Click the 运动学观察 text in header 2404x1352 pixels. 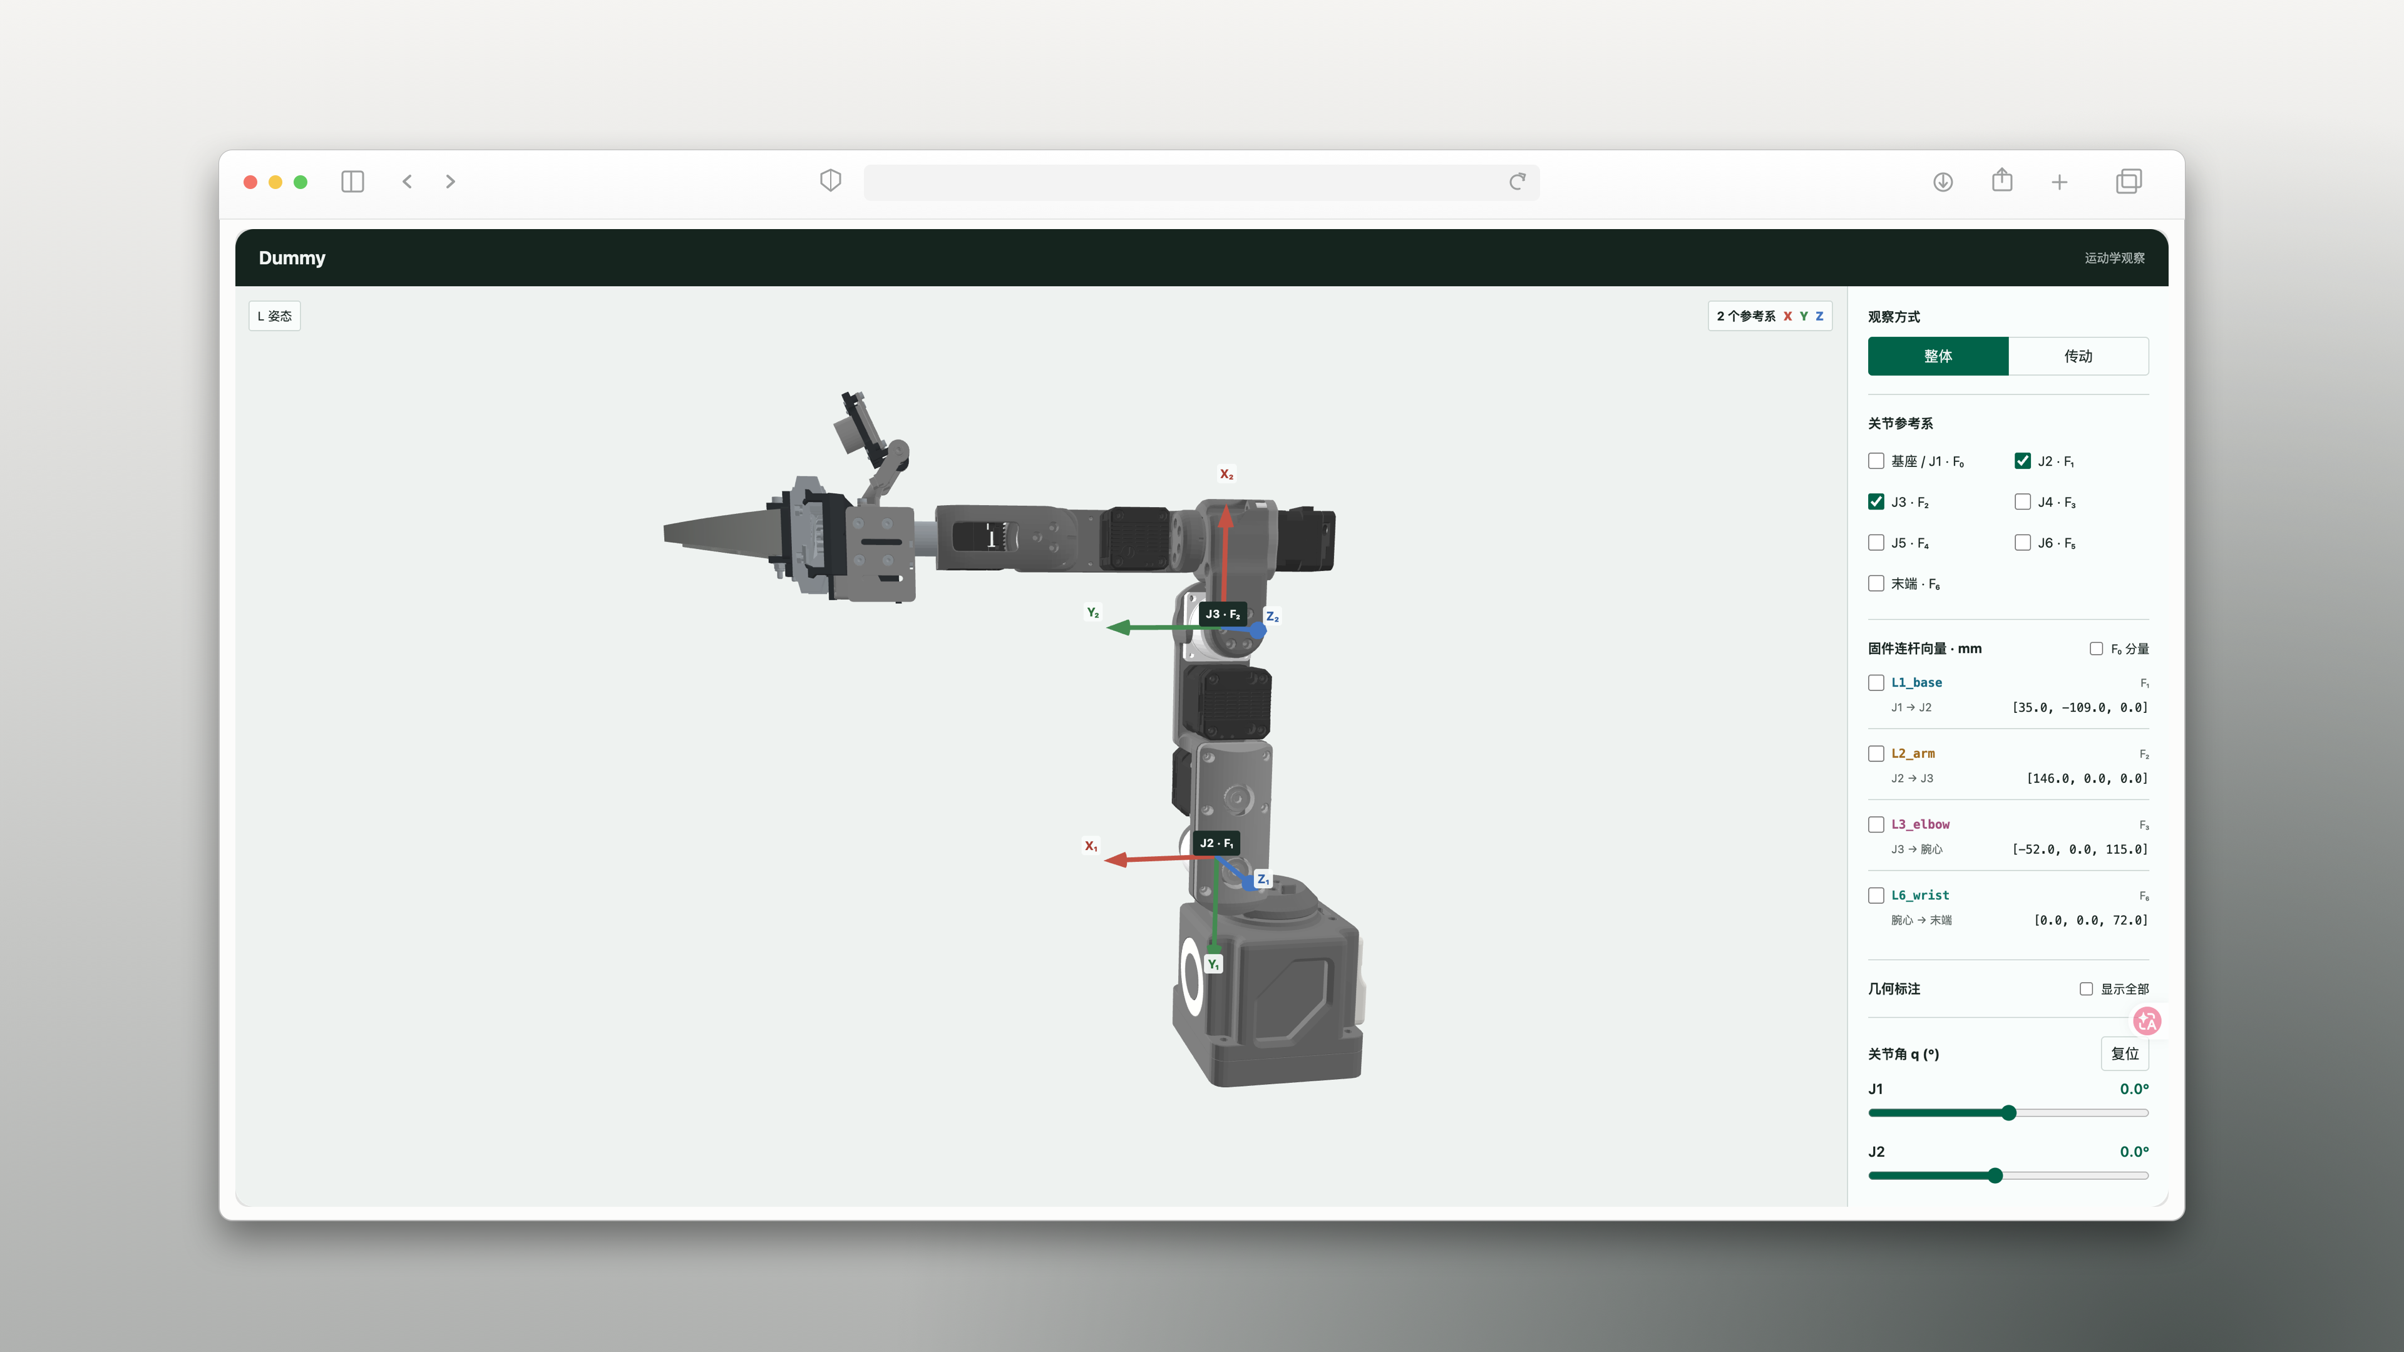pos(2115,259)
